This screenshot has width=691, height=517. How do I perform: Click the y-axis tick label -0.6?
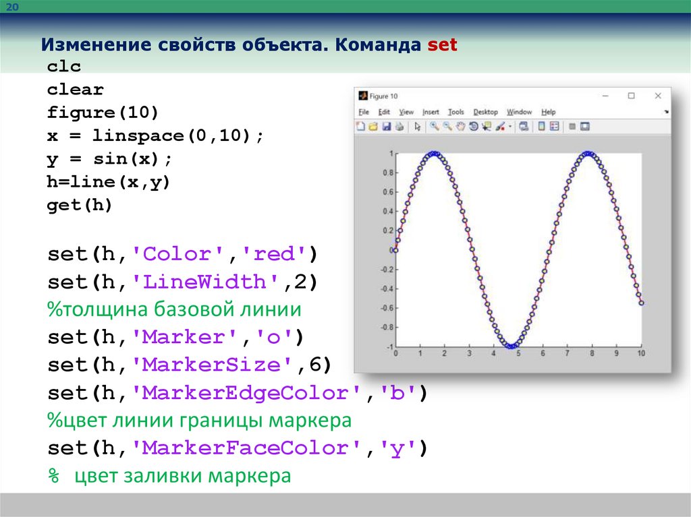387,308
